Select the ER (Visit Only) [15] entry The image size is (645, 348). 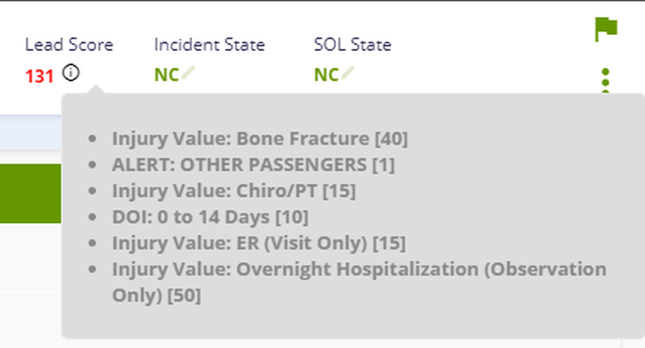click(259, 243)
